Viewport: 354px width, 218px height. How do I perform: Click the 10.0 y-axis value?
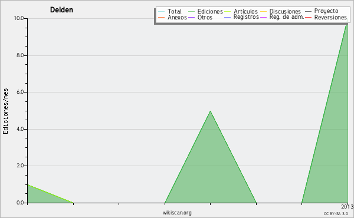coord(19,18)
